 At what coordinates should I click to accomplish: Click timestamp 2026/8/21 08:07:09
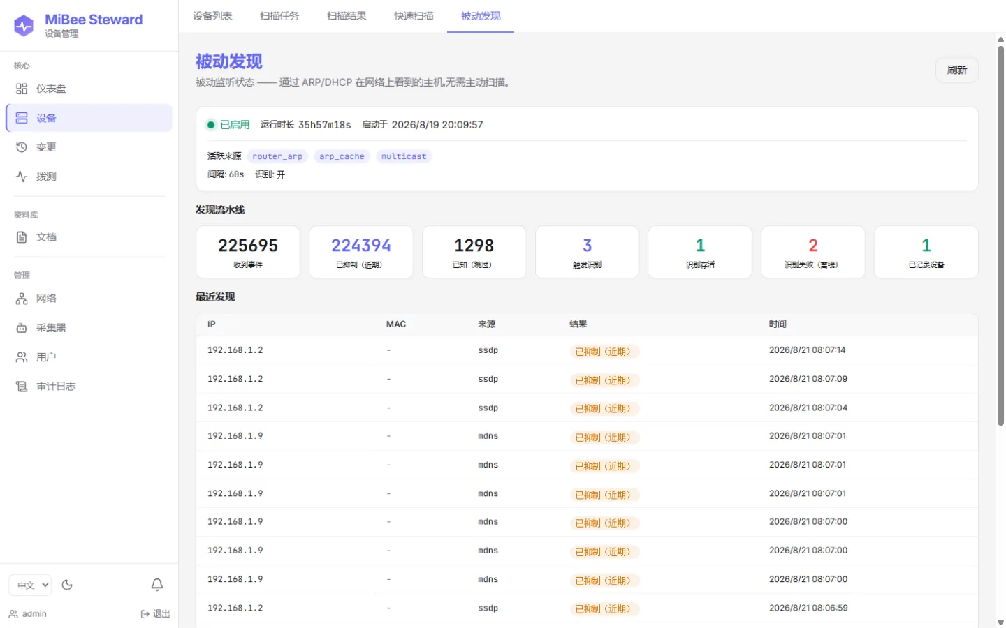tap(808, 379)
